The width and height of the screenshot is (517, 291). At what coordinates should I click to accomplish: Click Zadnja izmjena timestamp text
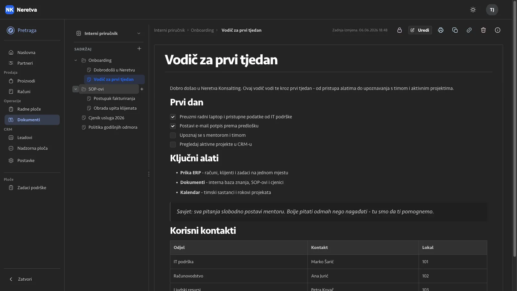click(x=360, y=30)
